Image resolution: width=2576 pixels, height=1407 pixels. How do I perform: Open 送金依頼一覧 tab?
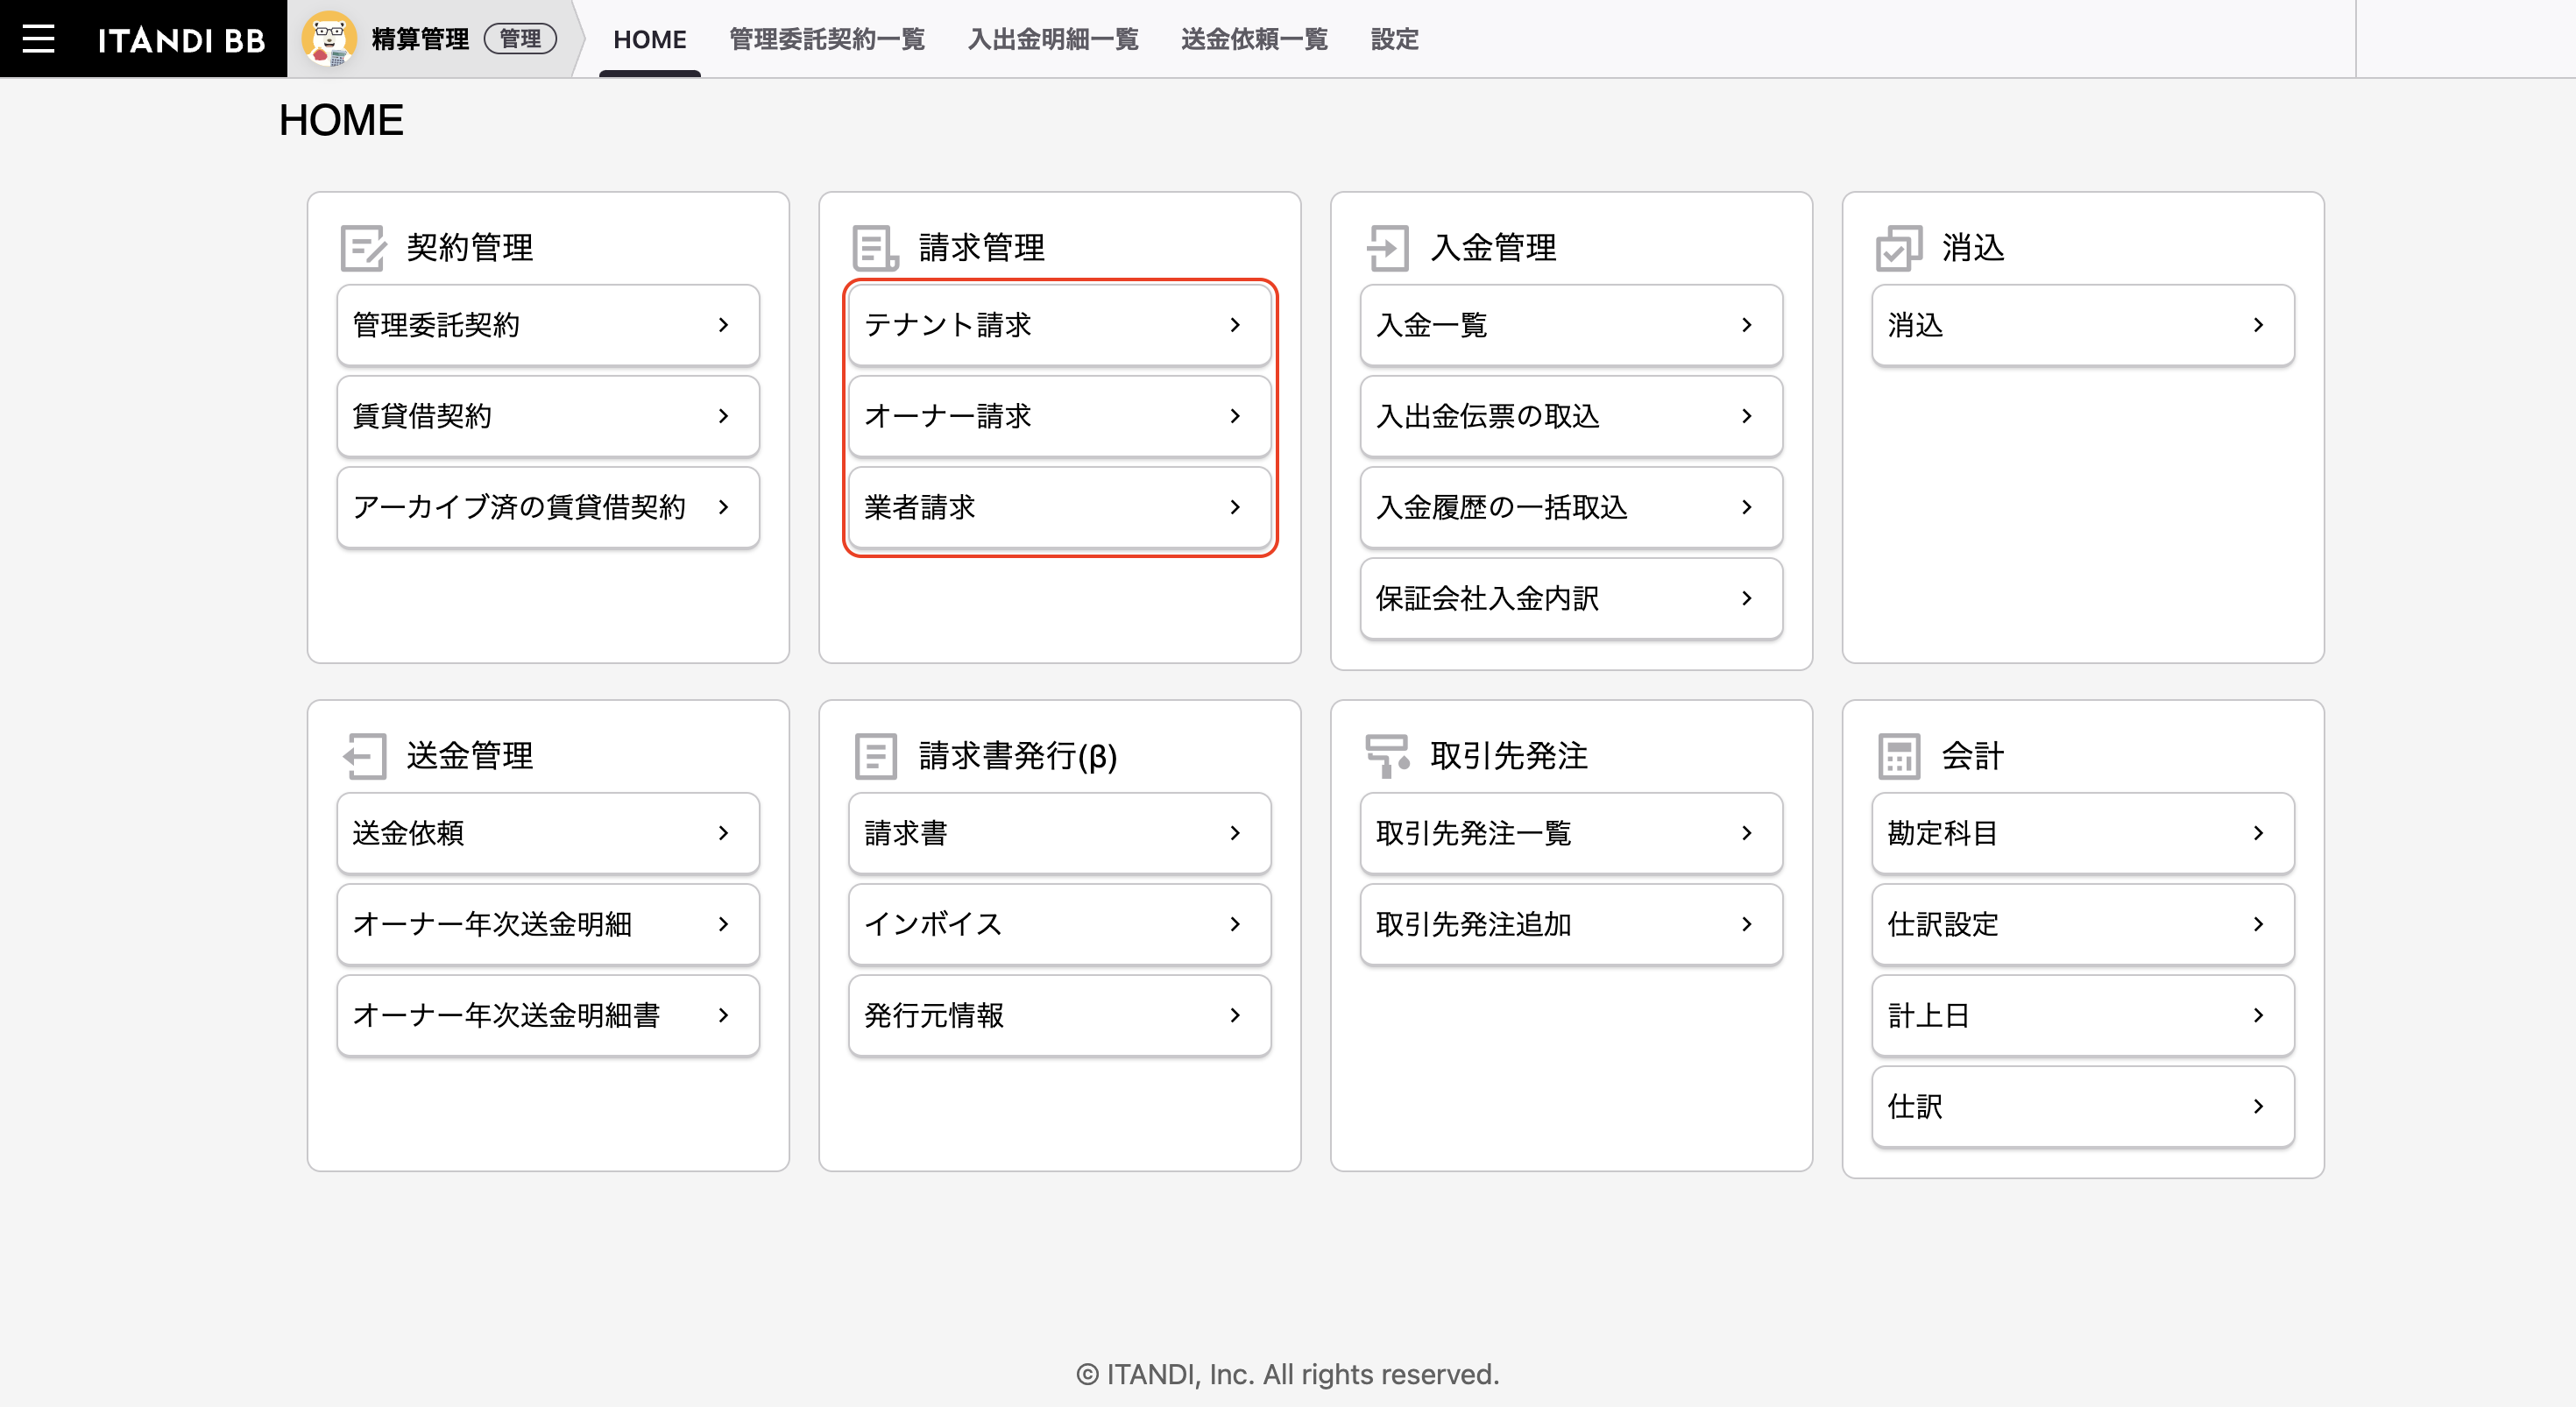coord(1253,39)
